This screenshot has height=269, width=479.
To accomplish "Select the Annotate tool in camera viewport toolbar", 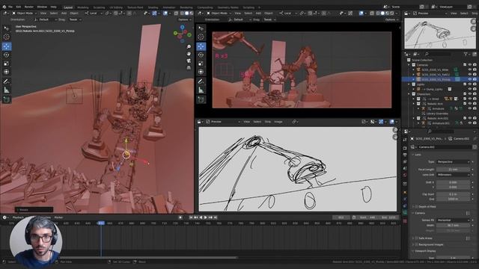I will click(201, 81).
